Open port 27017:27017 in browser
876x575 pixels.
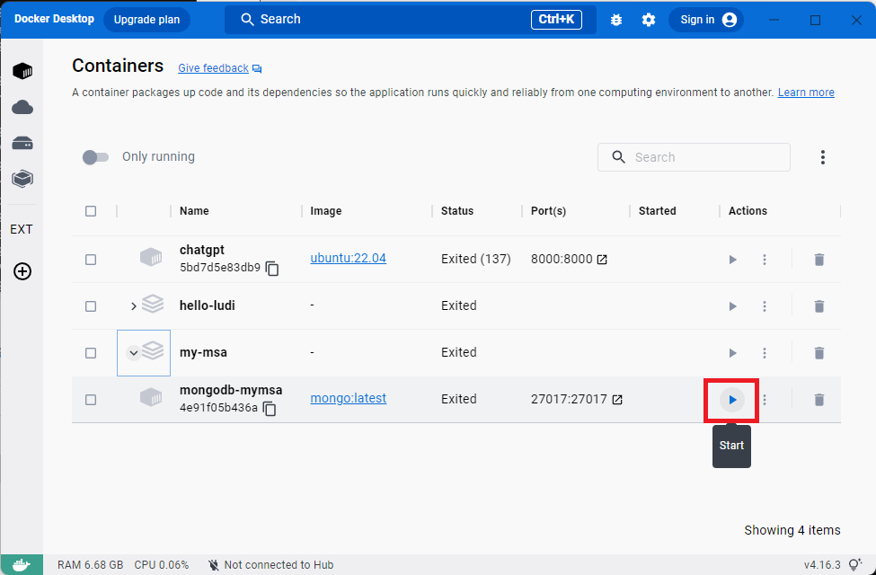(617, 400)
